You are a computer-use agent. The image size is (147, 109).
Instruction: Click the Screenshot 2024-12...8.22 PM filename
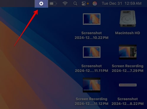click(127, 101)
